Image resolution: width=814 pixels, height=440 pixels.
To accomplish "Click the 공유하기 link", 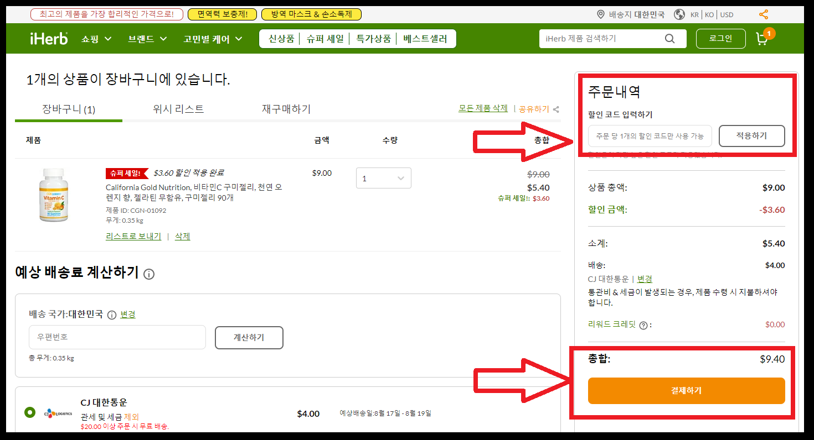I will [534, 109].
